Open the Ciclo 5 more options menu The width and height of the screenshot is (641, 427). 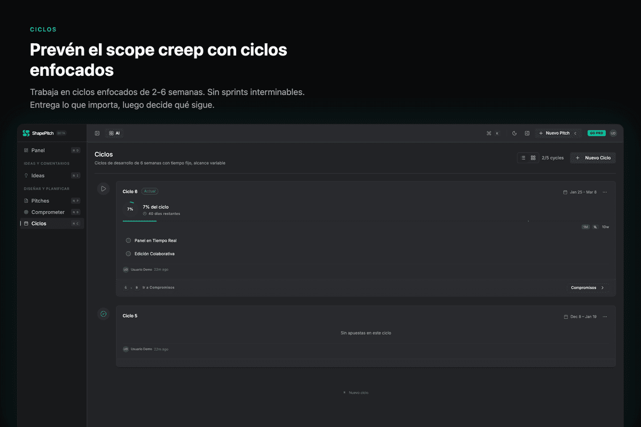click(x=605, y=317)
